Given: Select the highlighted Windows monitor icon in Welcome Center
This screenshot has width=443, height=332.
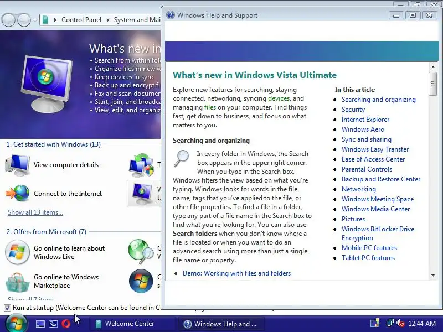Looking at the screenshot, I should (x=142, y=193).
